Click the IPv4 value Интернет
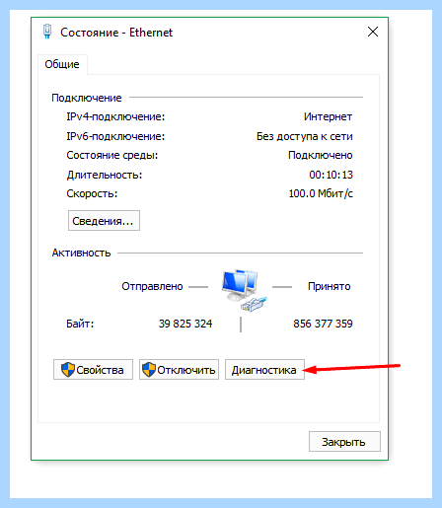 pyautogui.click(x=328, y=116)
